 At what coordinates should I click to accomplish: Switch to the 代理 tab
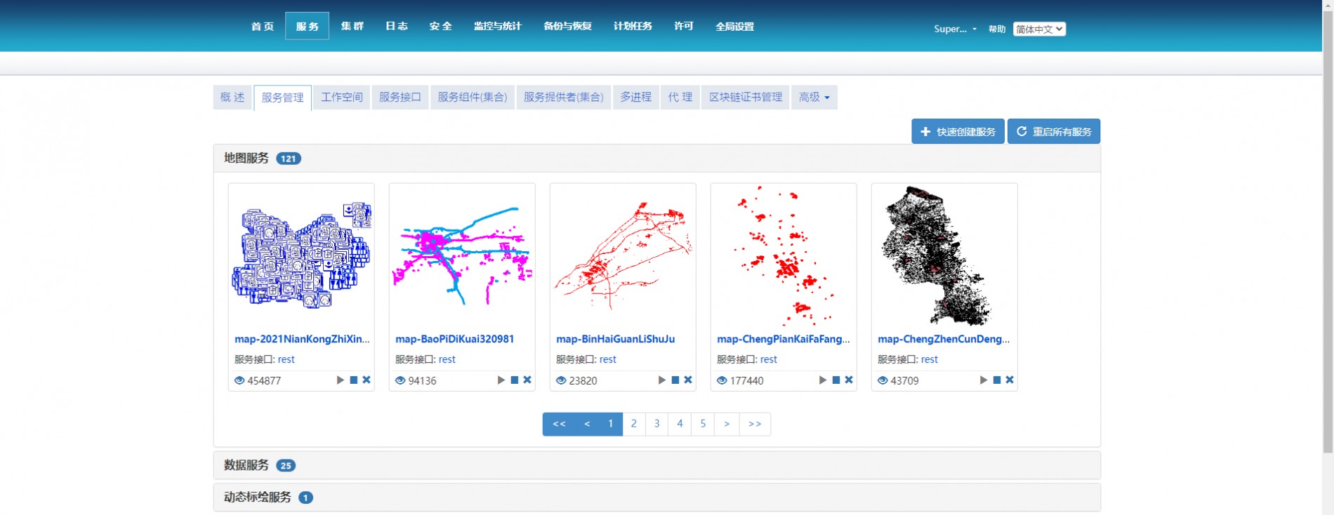click(x=680, y=98)
